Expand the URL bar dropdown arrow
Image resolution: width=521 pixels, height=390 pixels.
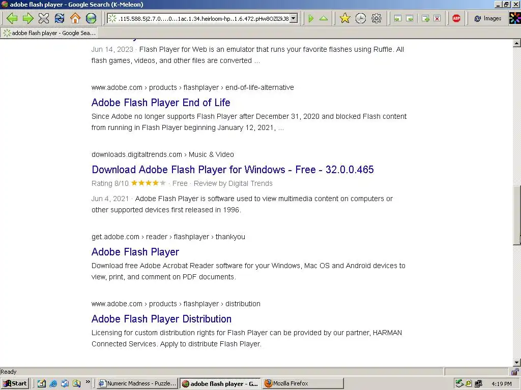pos(294,19)
